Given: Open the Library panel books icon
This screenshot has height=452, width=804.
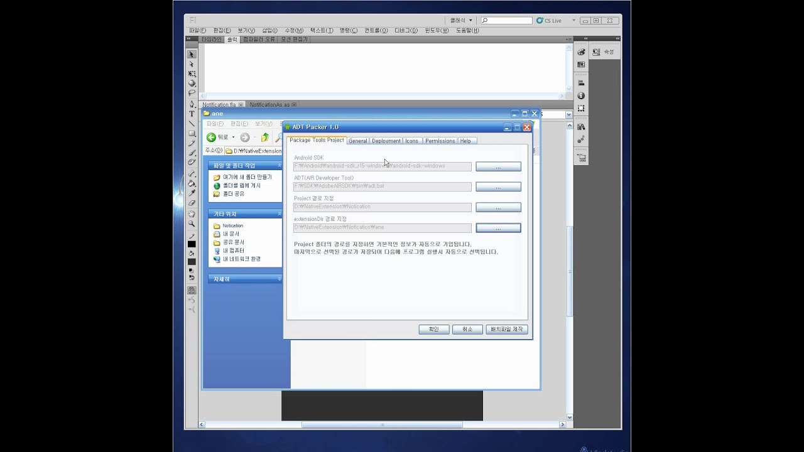Looking at the screenshot, I should [x=581, y=126].
